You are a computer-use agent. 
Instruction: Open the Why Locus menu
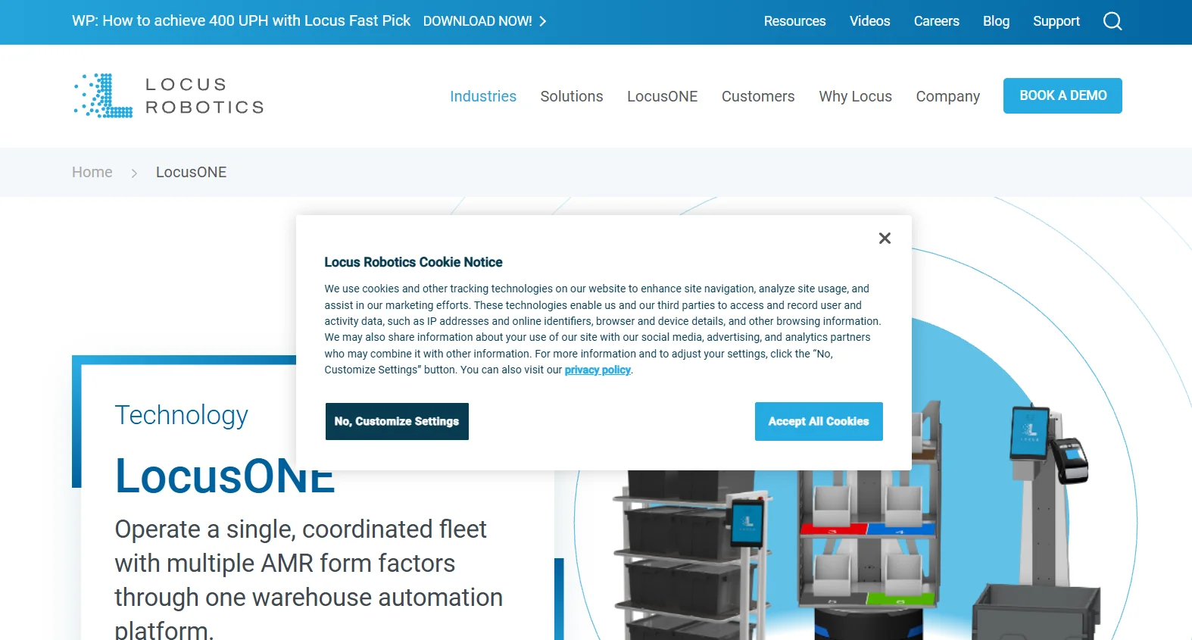tap(855, 96)
